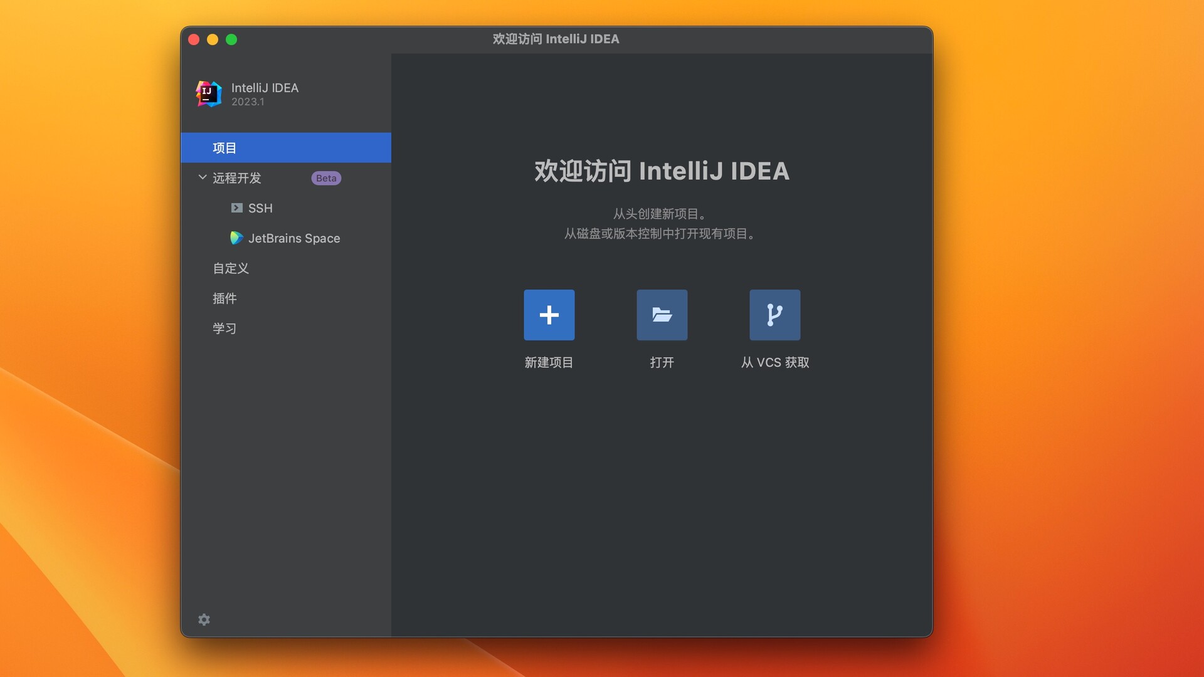Select the SSH entry under remote development

tap(260, 207)
